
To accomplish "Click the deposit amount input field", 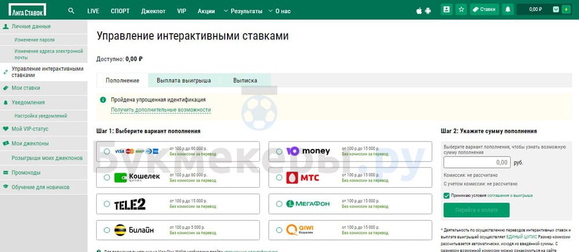I will [477, 162].
